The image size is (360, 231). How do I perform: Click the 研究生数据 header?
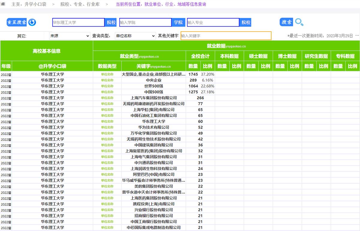coord(316,56)
